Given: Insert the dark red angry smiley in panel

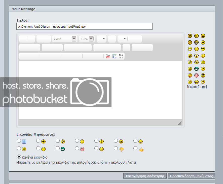Looking at the screenshot, I should pos(190,42).
